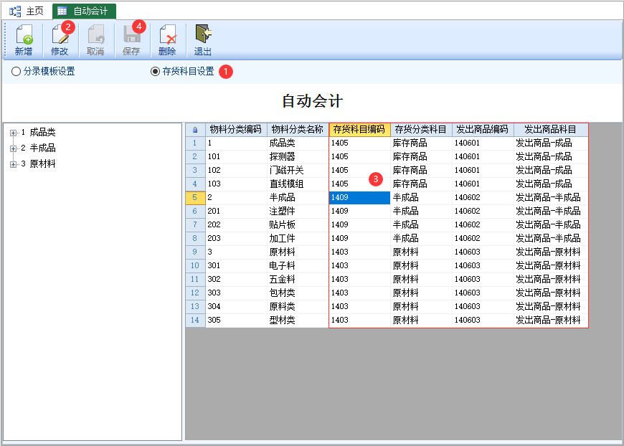Click the 存货分类科目 column header
Screen dimensions: 624x446
click(421, 130)
